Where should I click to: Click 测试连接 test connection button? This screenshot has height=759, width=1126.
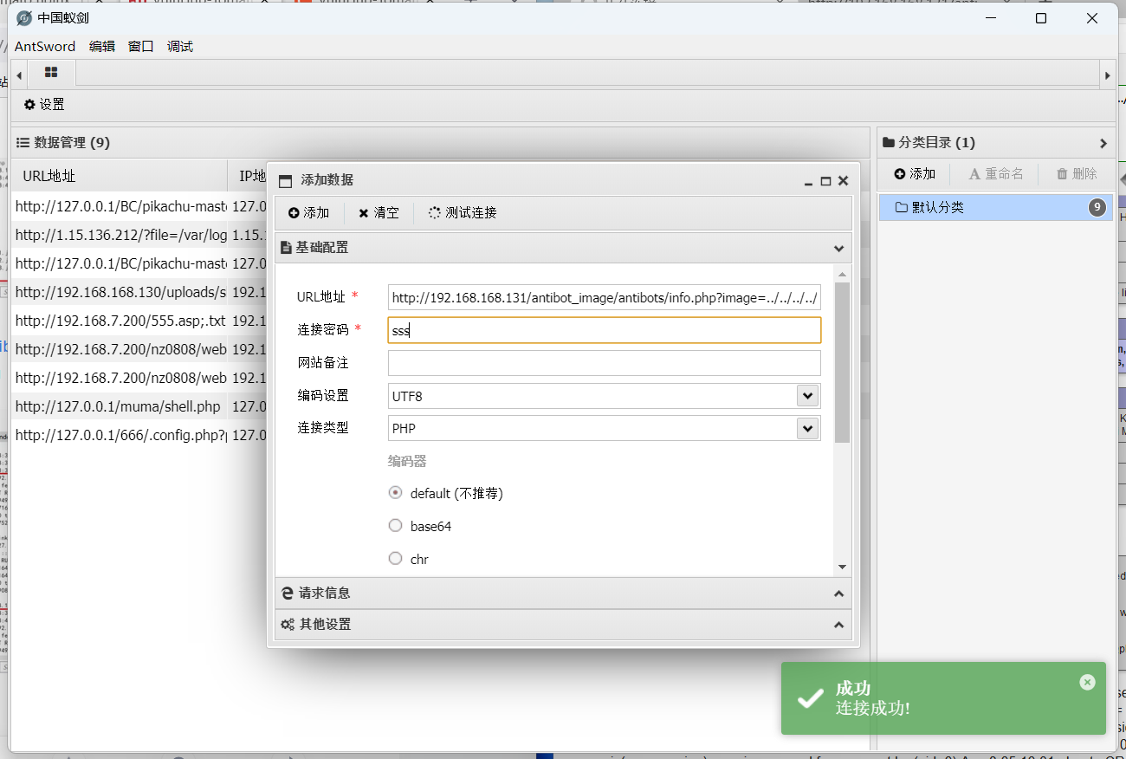tap(463, 213)
